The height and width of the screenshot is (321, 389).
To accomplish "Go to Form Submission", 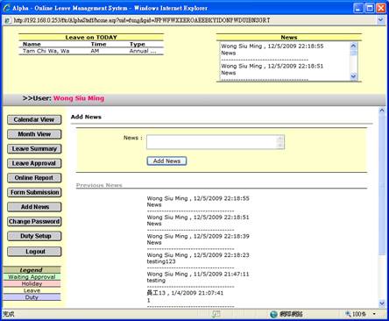I will pos(34,192).
